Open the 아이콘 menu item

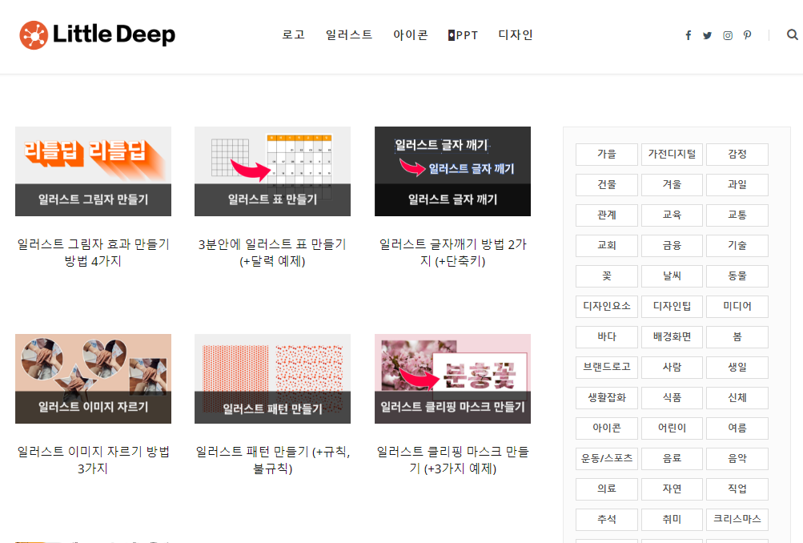click(x=410, y=34)
